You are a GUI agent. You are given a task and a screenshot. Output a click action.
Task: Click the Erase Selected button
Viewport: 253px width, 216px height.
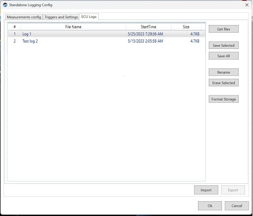[x=224, y=83]
